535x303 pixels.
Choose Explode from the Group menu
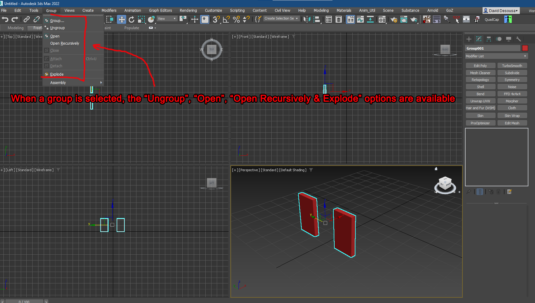56,74
